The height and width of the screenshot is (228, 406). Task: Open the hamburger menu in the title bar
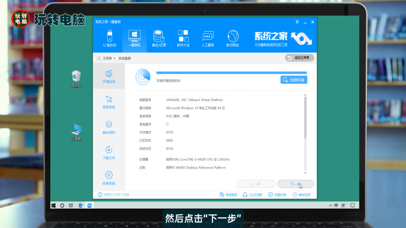click(x=297, y=22)
